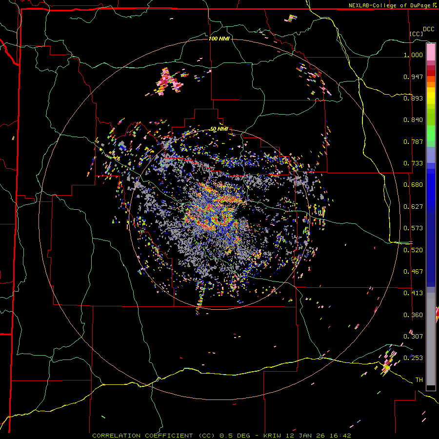Click the NEXLAB-College of DuPage label
The width and height of the screenshot is (439, 439).
(390, 5)
